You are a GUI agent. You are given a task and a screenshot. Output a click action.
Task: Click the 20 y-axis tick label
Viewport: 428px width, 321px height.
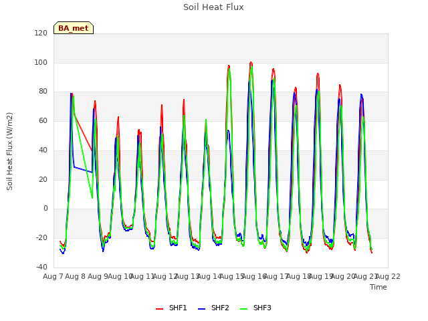(43, 179)
